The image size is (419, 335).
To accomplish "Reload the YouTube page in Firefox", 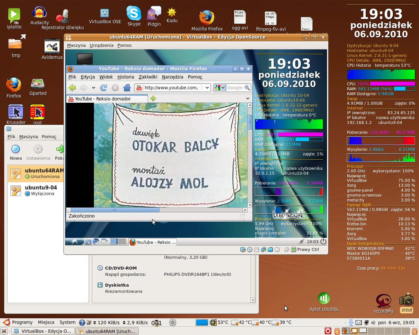I will coord(104,88).
